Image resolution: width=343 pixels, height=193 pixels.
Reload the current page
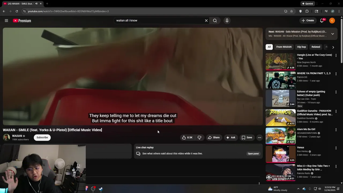tap(17, 11)
